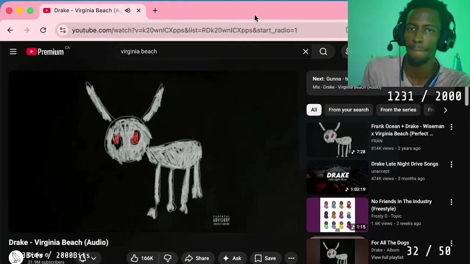Like the video with thumbs up 166K
470x264 pixels.
click(x=142, y=258)
